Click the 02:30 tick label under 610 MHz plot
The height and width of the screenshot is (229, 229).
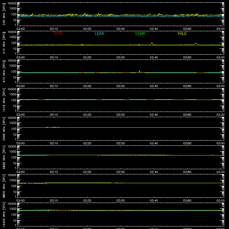pyautogui.click(x=121, y=86)
